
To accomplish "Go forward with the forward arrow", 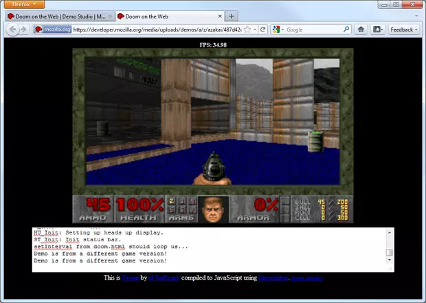I will [23, 29].
